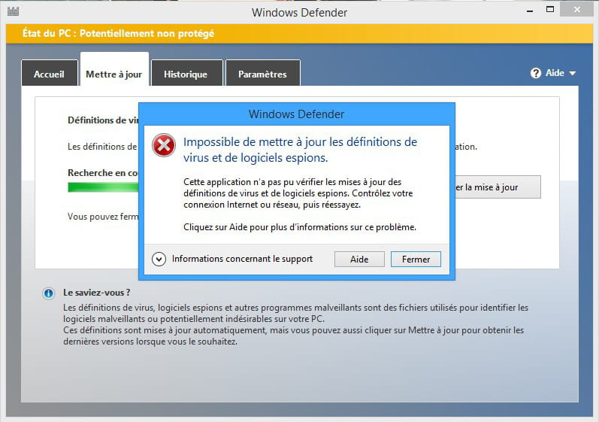Click the green update progress bar
599x422 pixels.
point(103,187)
